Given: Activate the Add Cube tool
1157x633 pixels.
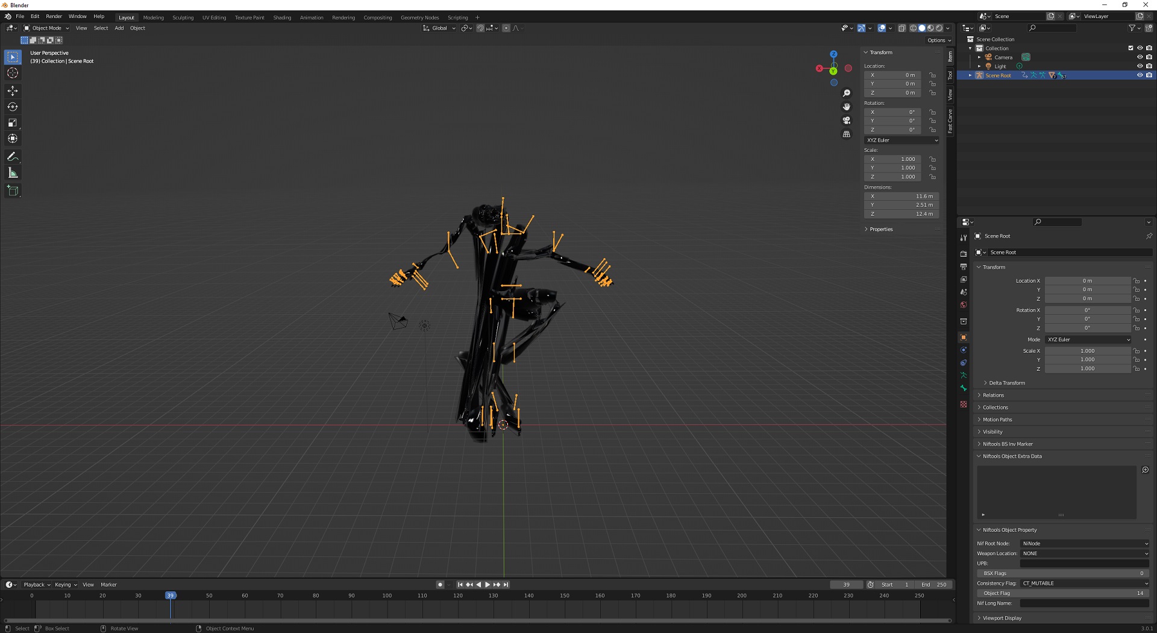Looking at the screenshot, I should click(12, 191).
